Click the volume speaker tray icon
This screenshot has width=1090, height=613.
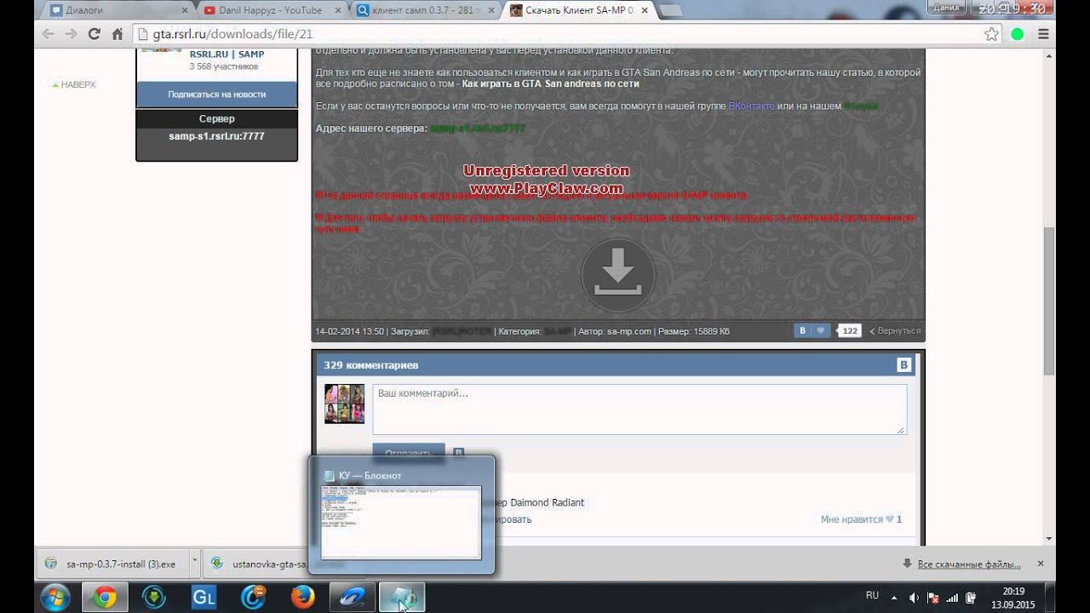tap(914, 598)
